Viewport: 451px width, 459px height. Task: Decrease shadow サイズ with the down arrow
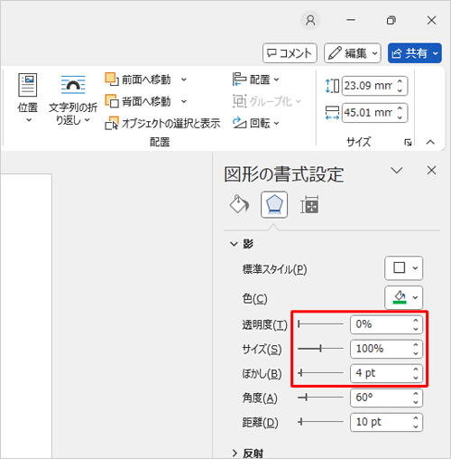(x=416, y=353)
